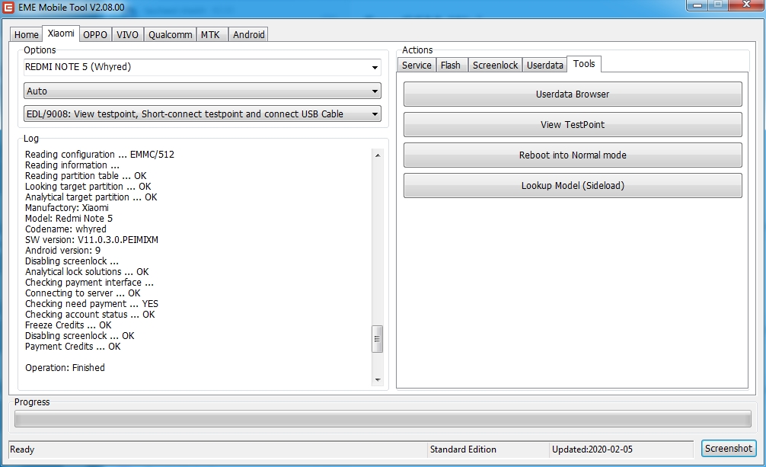The width and height of the screenshot is (766, 467).
Task: Open the MTK tab
Action: pyautogui.click(x=211, y=35)
